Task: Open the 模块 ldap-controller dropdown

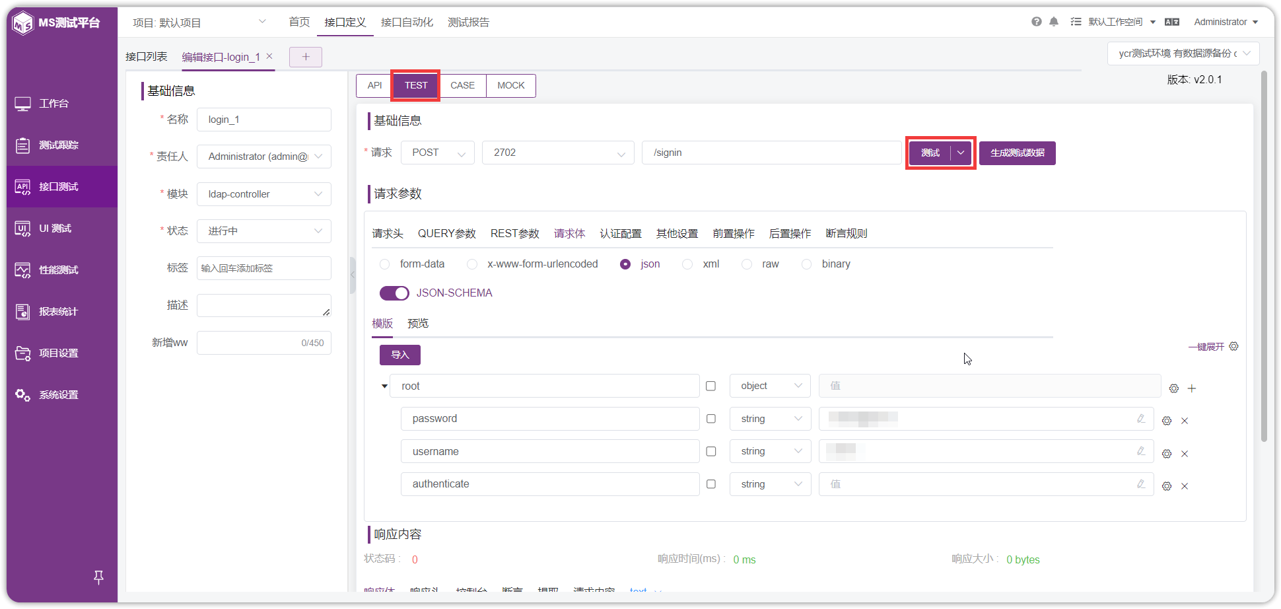Action: (264, 194)
